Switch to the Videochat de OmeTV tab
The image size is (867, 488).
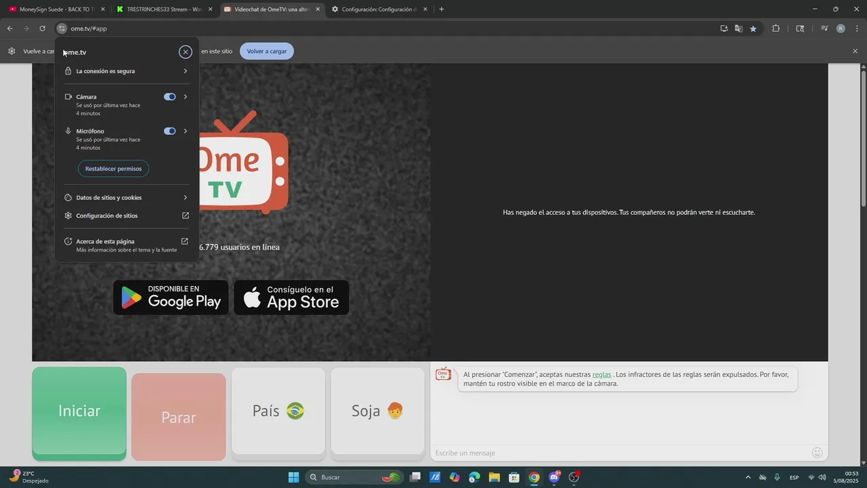(x=272, y=9)
